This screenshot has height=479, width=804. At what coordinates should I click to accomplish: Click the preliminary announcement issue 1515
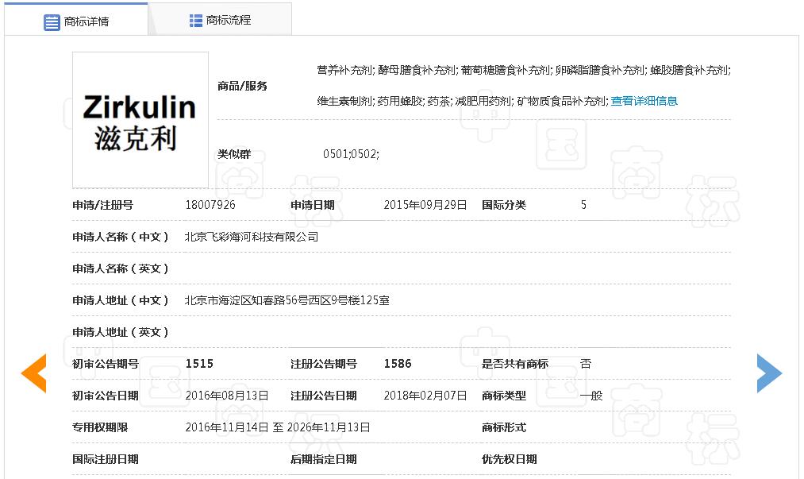point(199,364)
